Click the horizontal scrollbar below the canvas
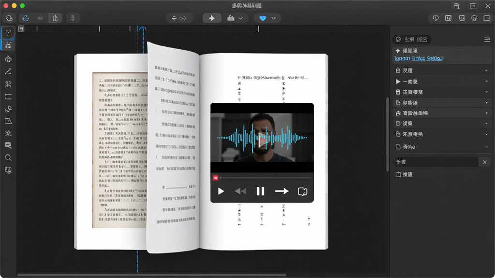 151,275
